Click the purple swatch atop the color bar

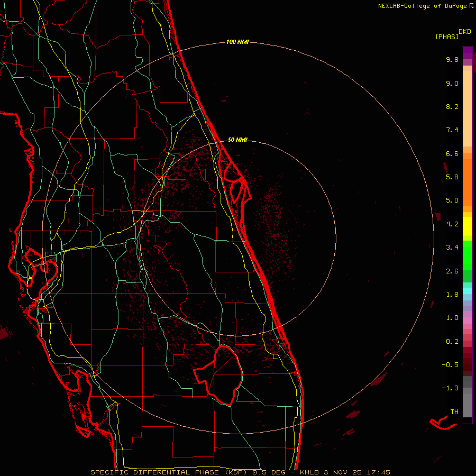467,53
